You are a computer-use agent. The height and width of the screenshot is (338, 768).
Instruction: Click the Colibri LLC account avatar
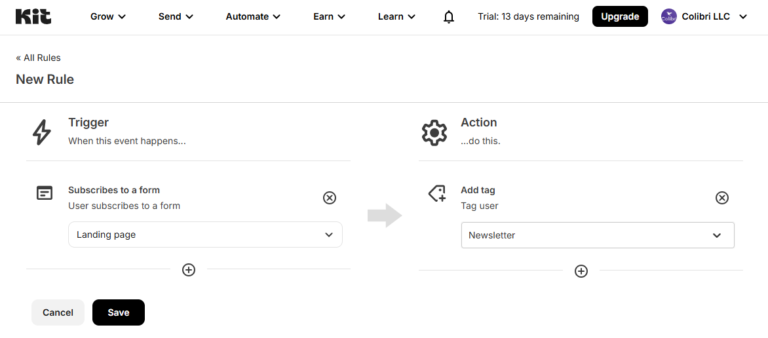pyautogui.click(x=668, y=17)
